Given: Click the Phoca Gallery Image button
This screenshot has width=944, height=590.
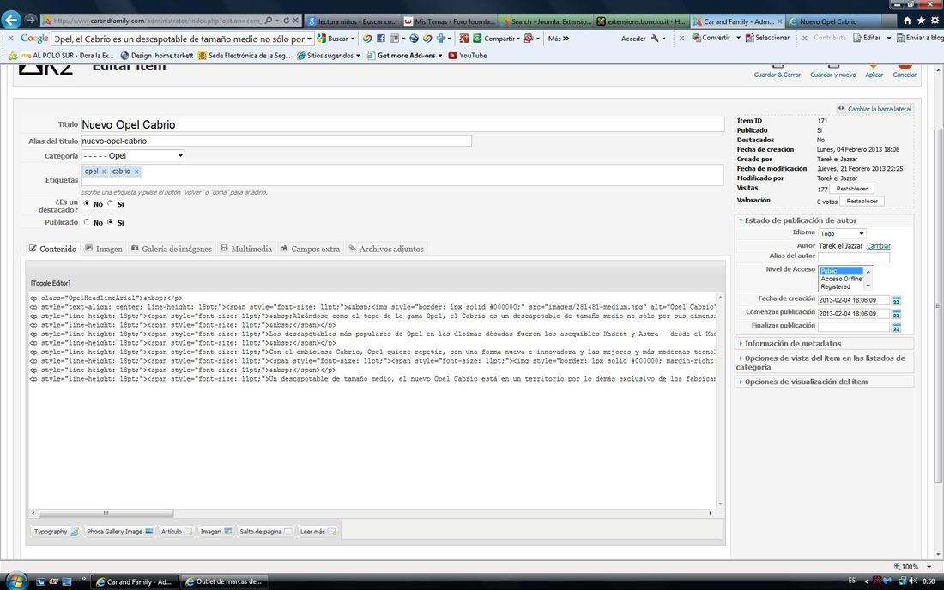Looking at the screenshot, I should tap(120, 532).
